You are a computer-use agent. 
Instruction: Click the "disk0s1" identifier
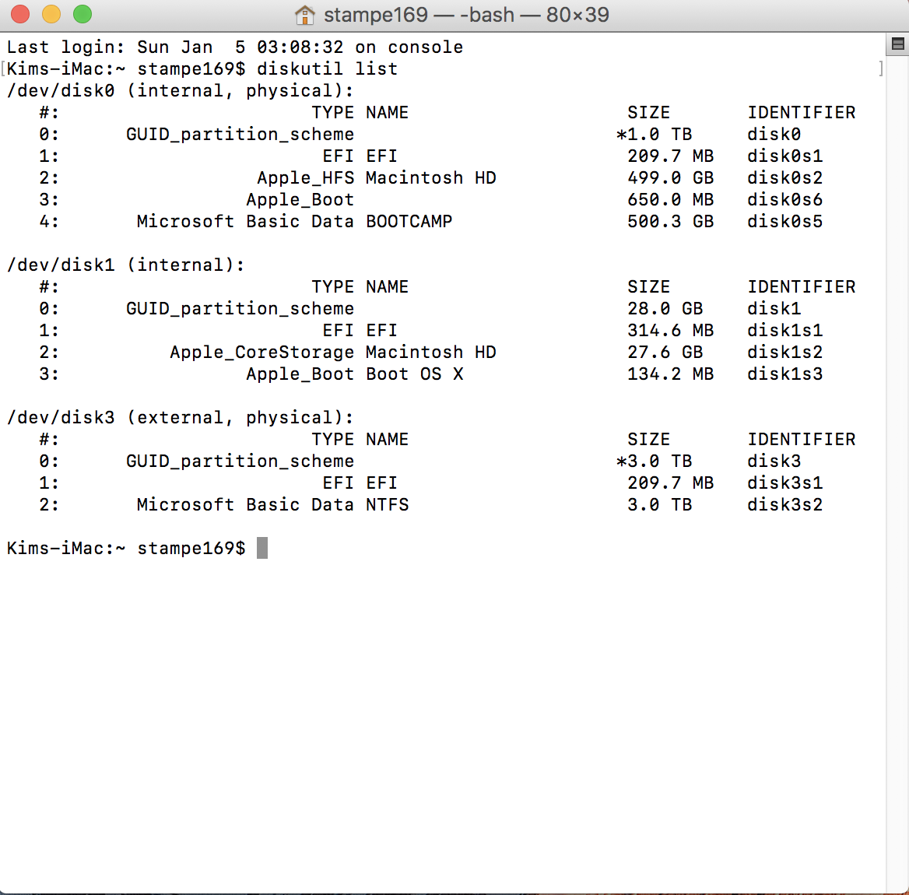coord(784,156)
